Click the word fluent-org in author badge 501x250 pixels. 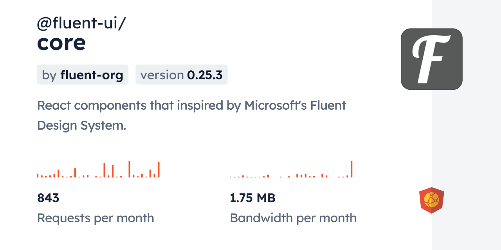pos(92,75)
